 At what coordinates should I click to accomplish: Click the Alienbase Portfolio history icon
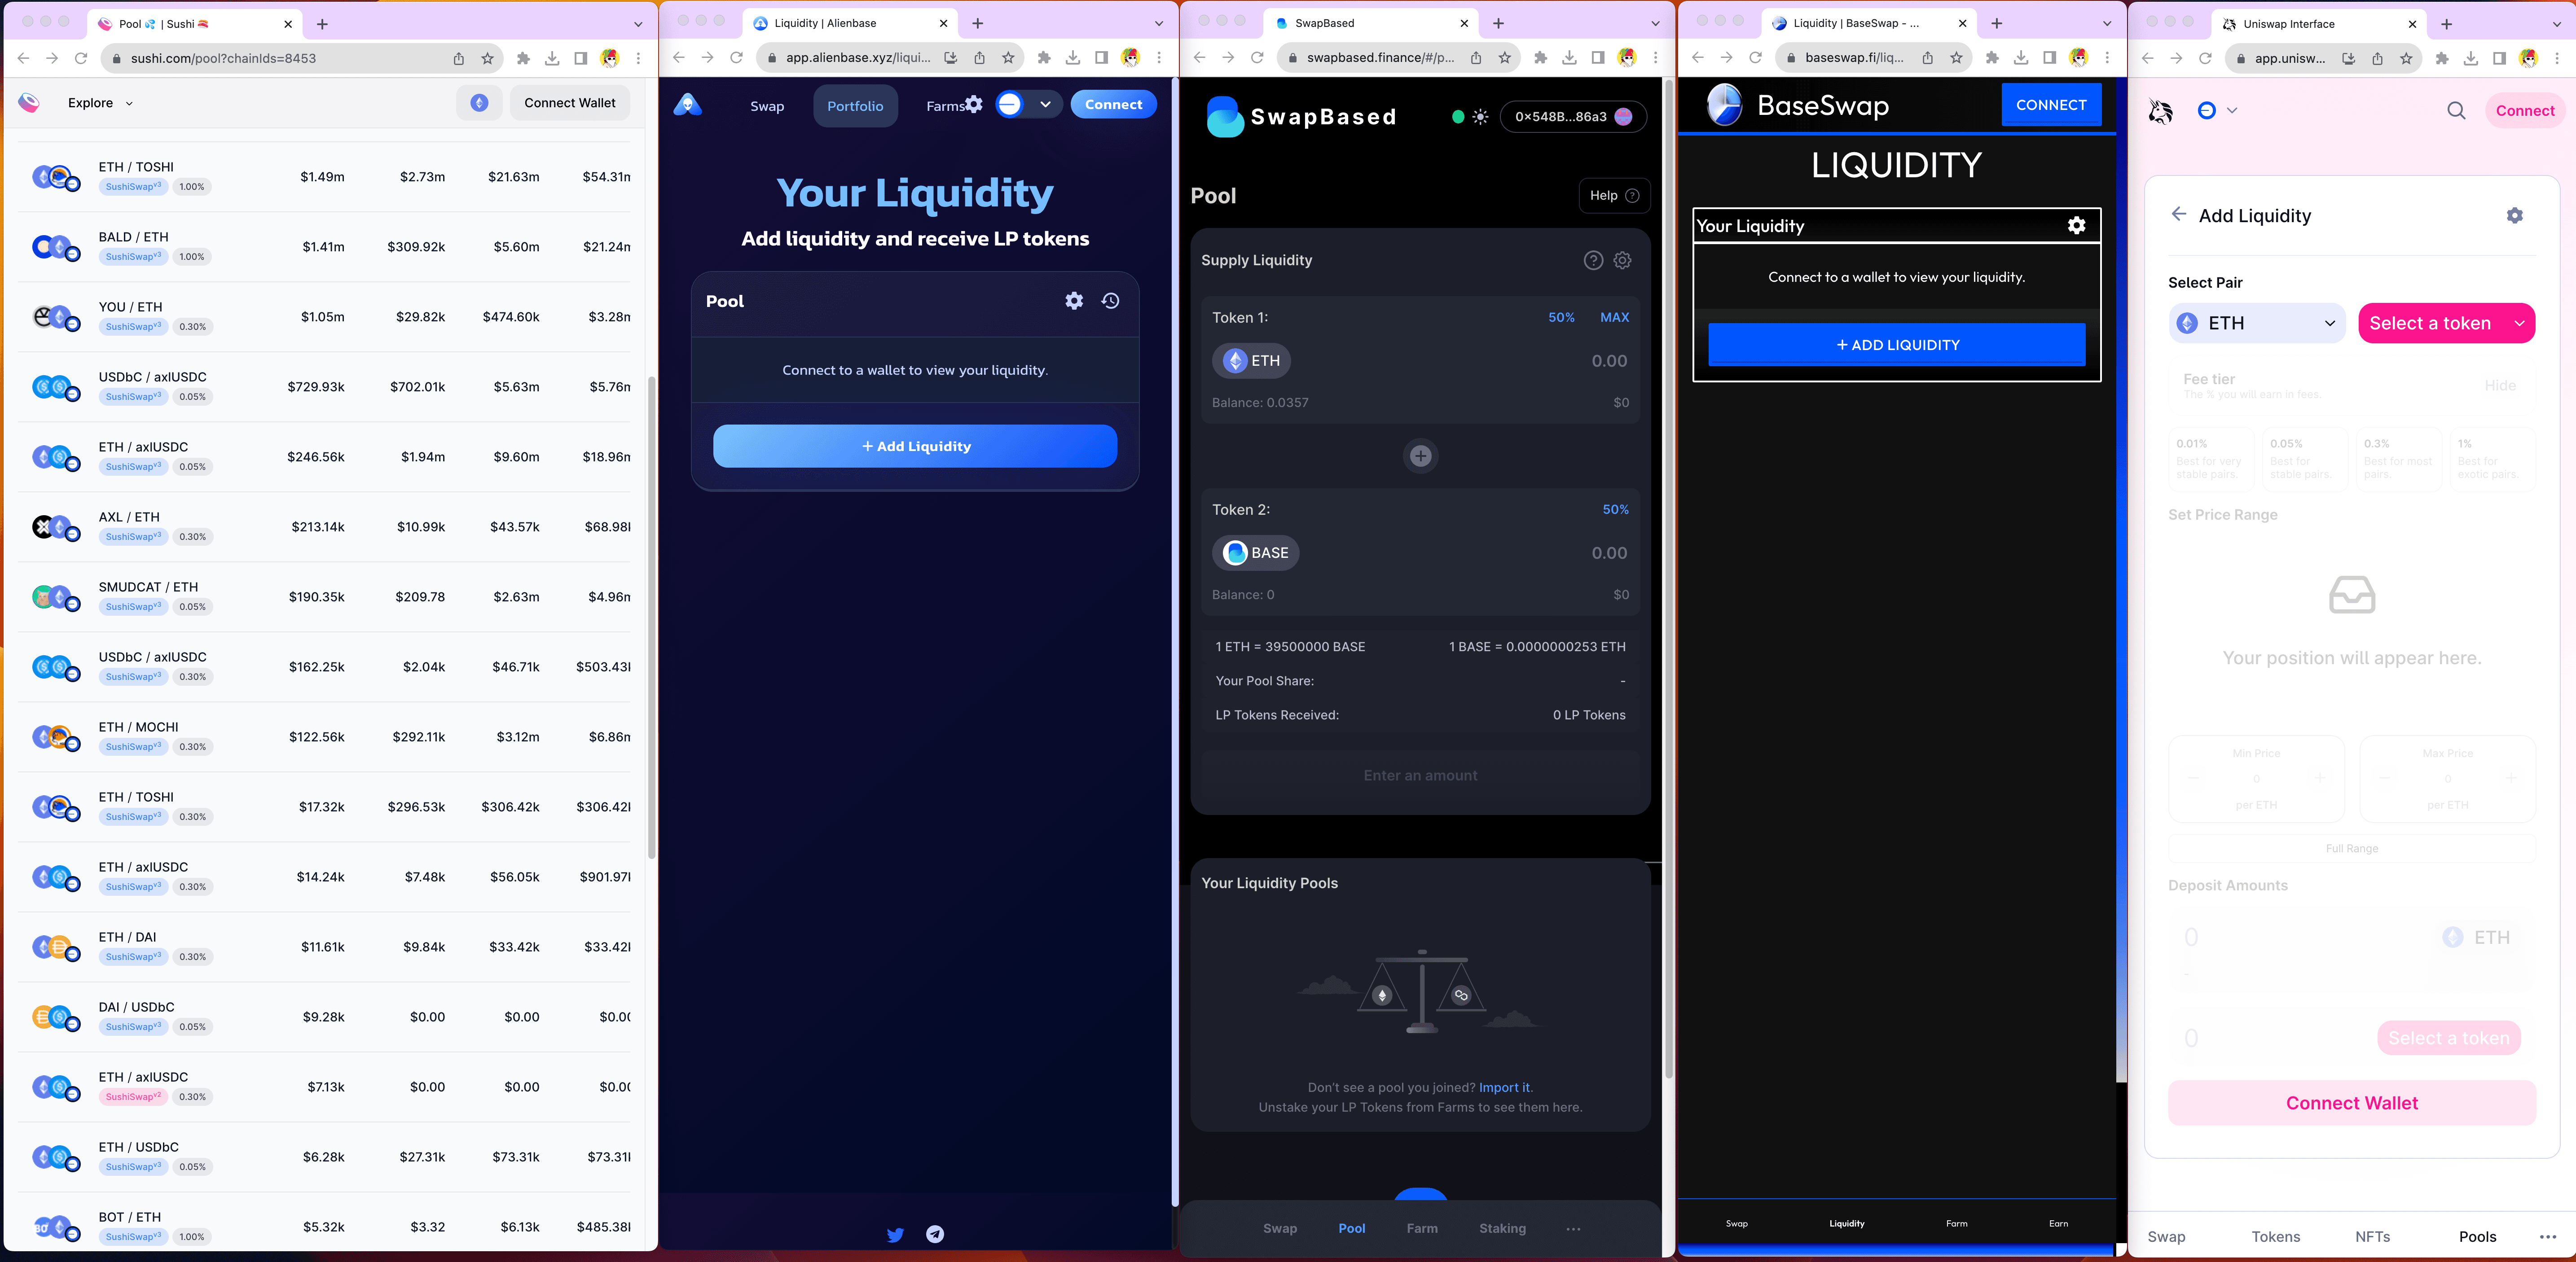(x=1111, y=301)
